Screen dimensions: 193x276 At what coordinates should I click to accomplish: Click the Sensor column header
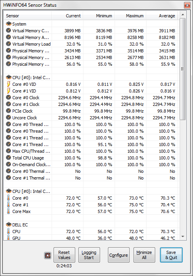pyautogui.click(x=28, y=16)
